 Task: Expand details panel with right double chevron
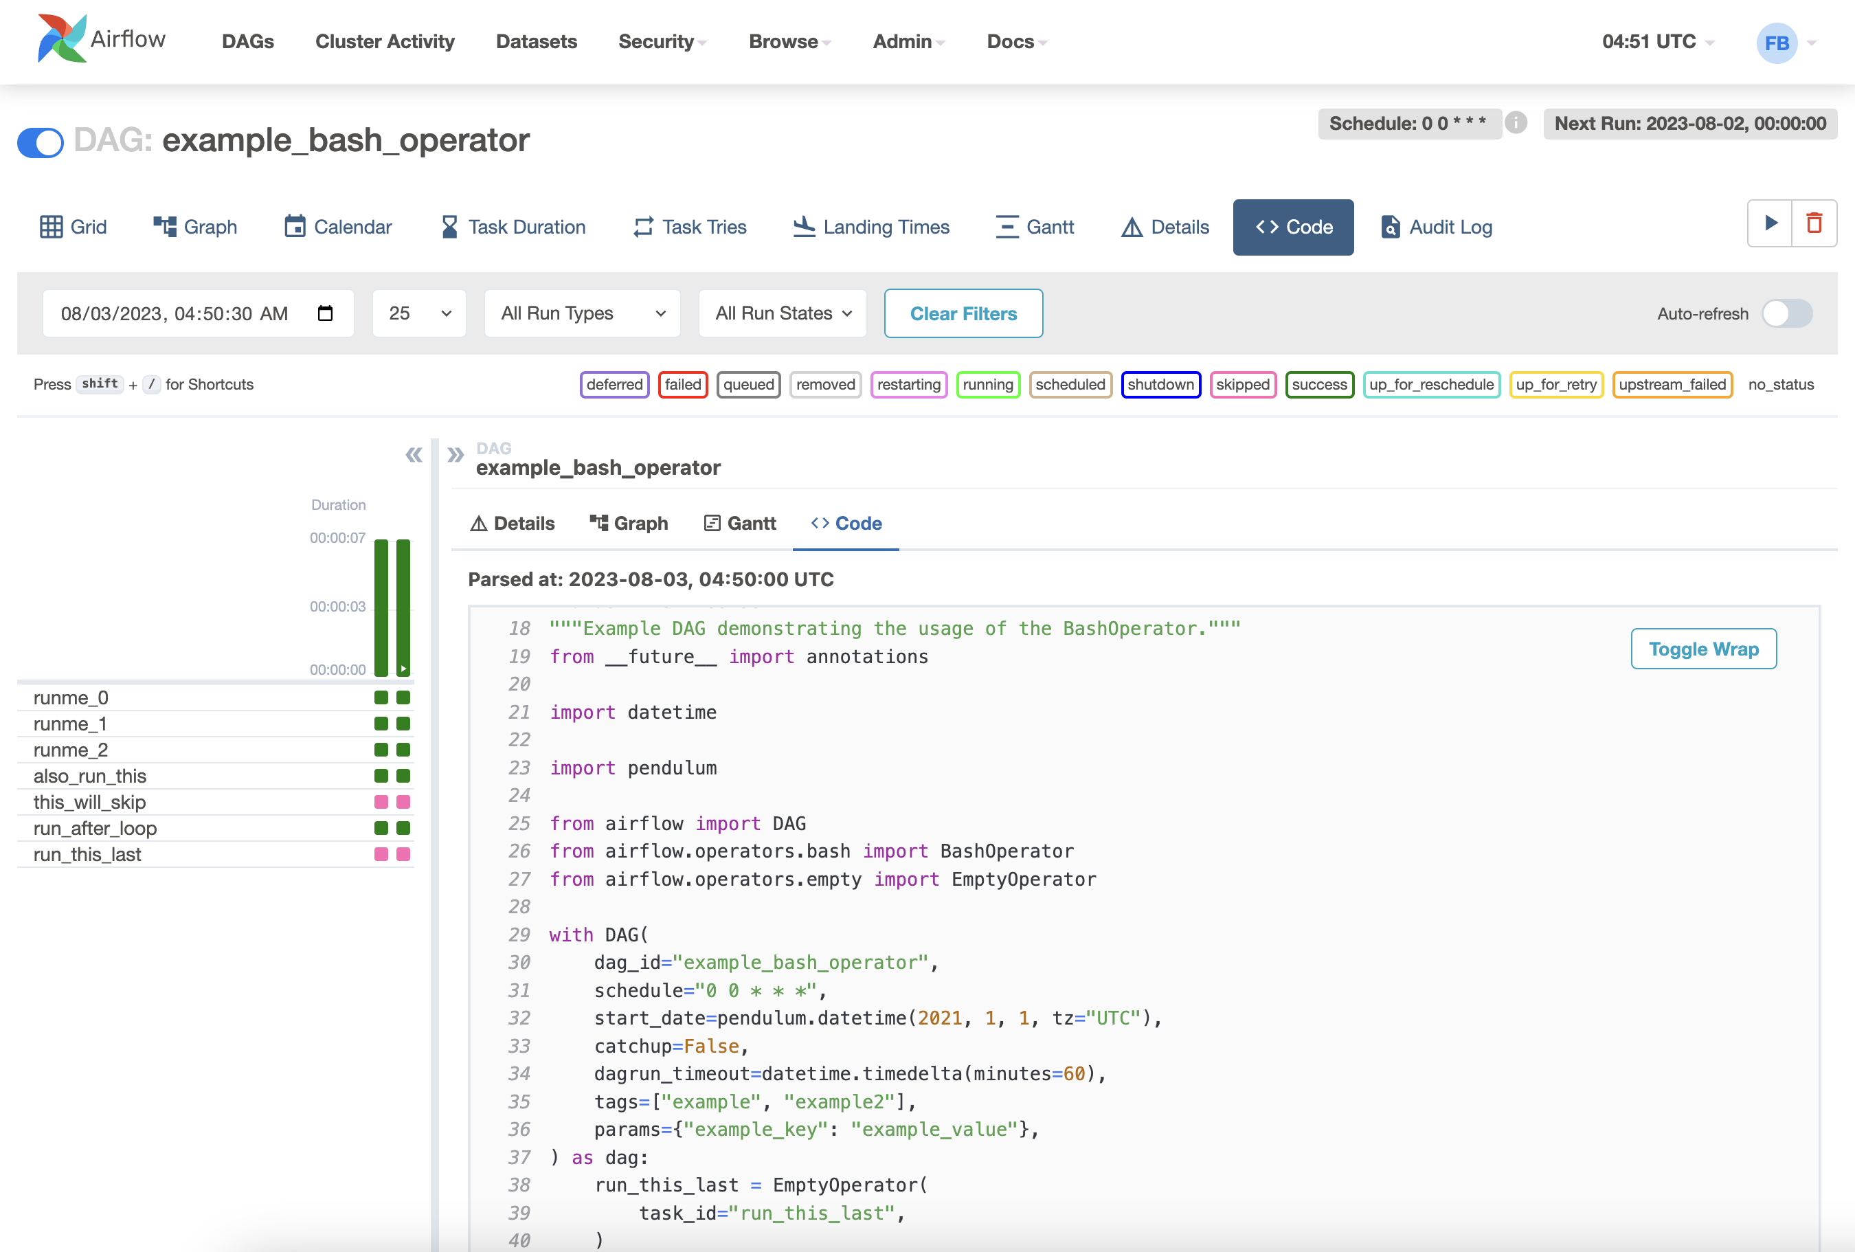(456, 455)
